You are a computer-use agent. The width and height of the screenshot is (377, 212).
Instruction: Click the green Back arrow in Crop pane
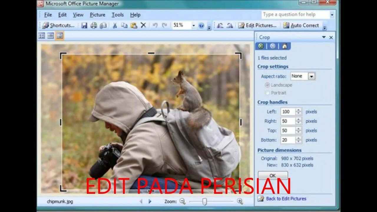click(261, 46)
